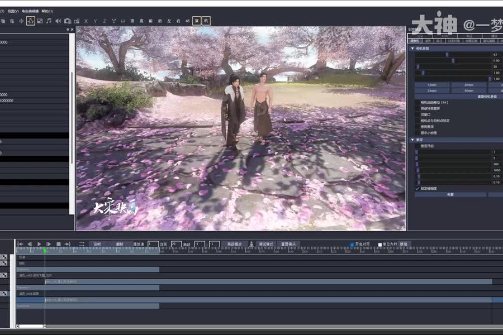The height and width of the screenshot is (335, 503).
Task: Click the speaker sound icon in toolbar
Action: coord(58,21)
